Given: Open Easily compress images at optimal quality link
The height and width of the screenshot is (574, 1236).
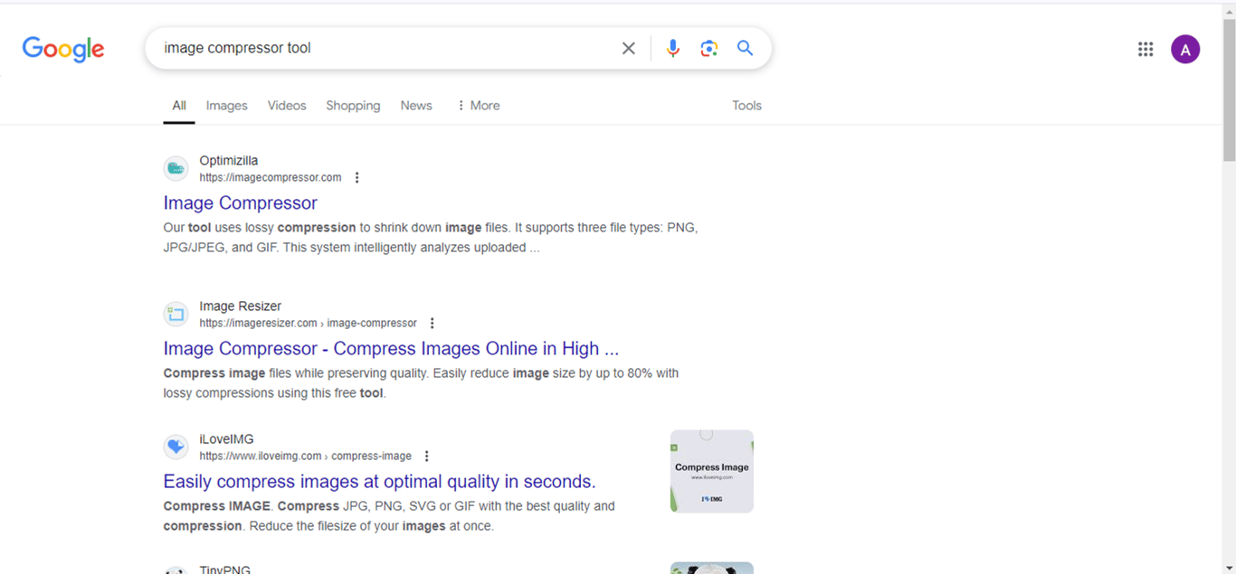Looking at the screenshot, I should click(379, 482).
